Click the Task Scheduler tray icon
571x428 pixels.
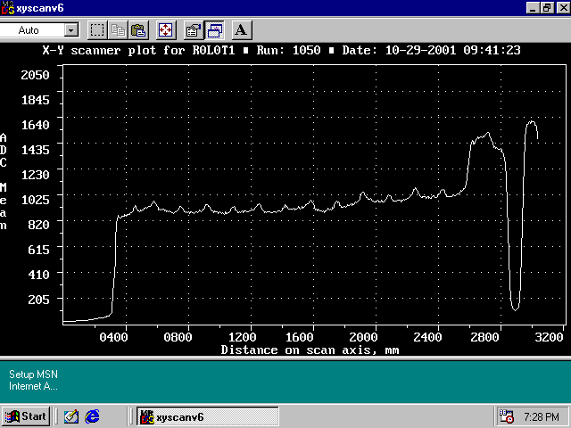tap(507, 416)
